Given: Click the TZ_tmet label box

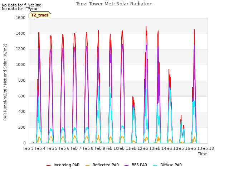Looking at the screenshot, I should (x=40, y=15).
